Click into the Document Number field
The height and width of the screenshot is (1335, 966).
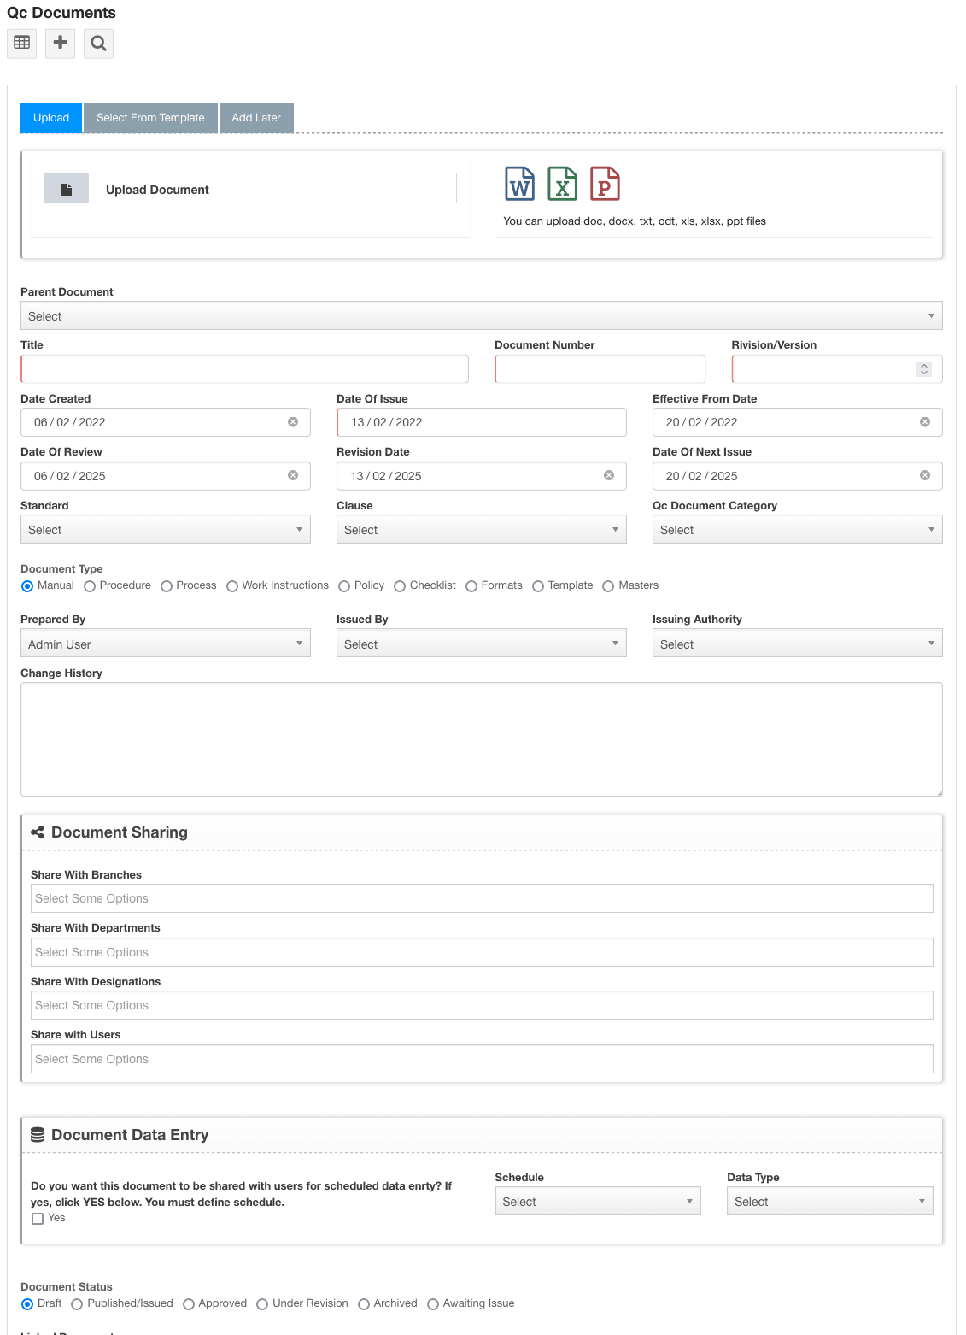click(600, 369)
